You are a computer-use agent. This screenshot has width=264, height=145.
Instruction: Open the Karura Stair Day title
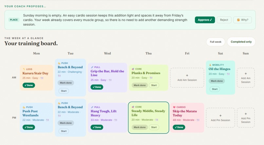[35, 73]
